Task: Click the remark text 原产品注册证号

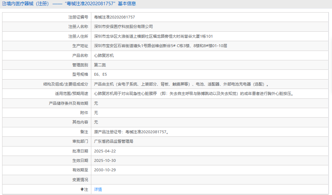Action: tap(131, 132)
